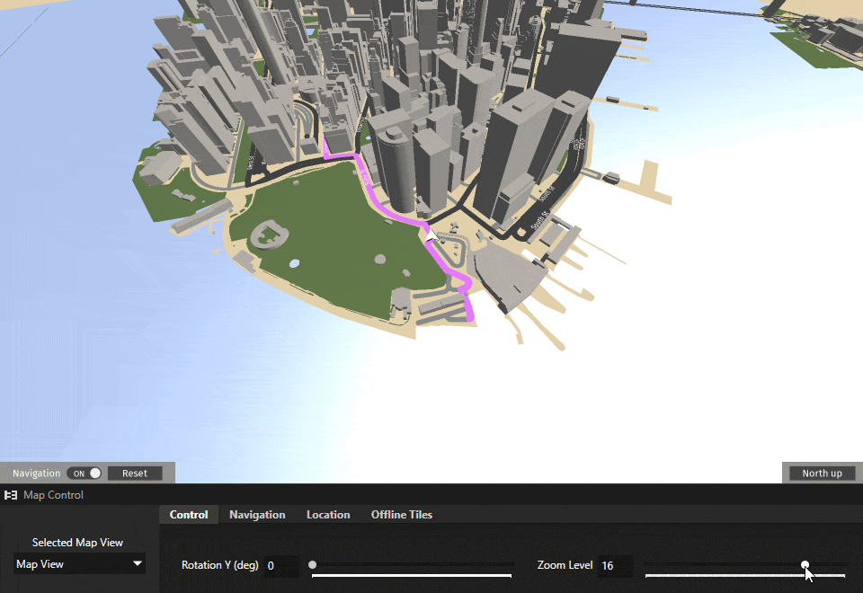Open the Selected Map View dropdown

[78, 563]
